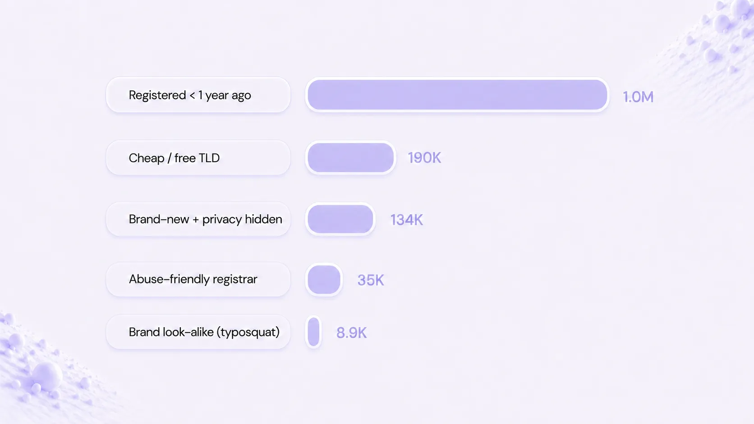Click the 1.0M value label

638,97
